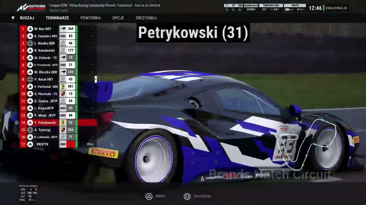Screen dimensions: 366x205
Task: Click PlayStation icon next to M. Blaszka QBR
Action: coord(30,72)
